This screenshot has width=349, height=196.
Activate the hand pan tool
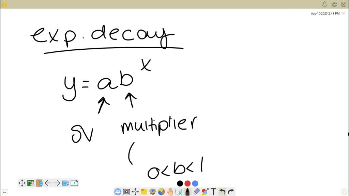point(169,192)
